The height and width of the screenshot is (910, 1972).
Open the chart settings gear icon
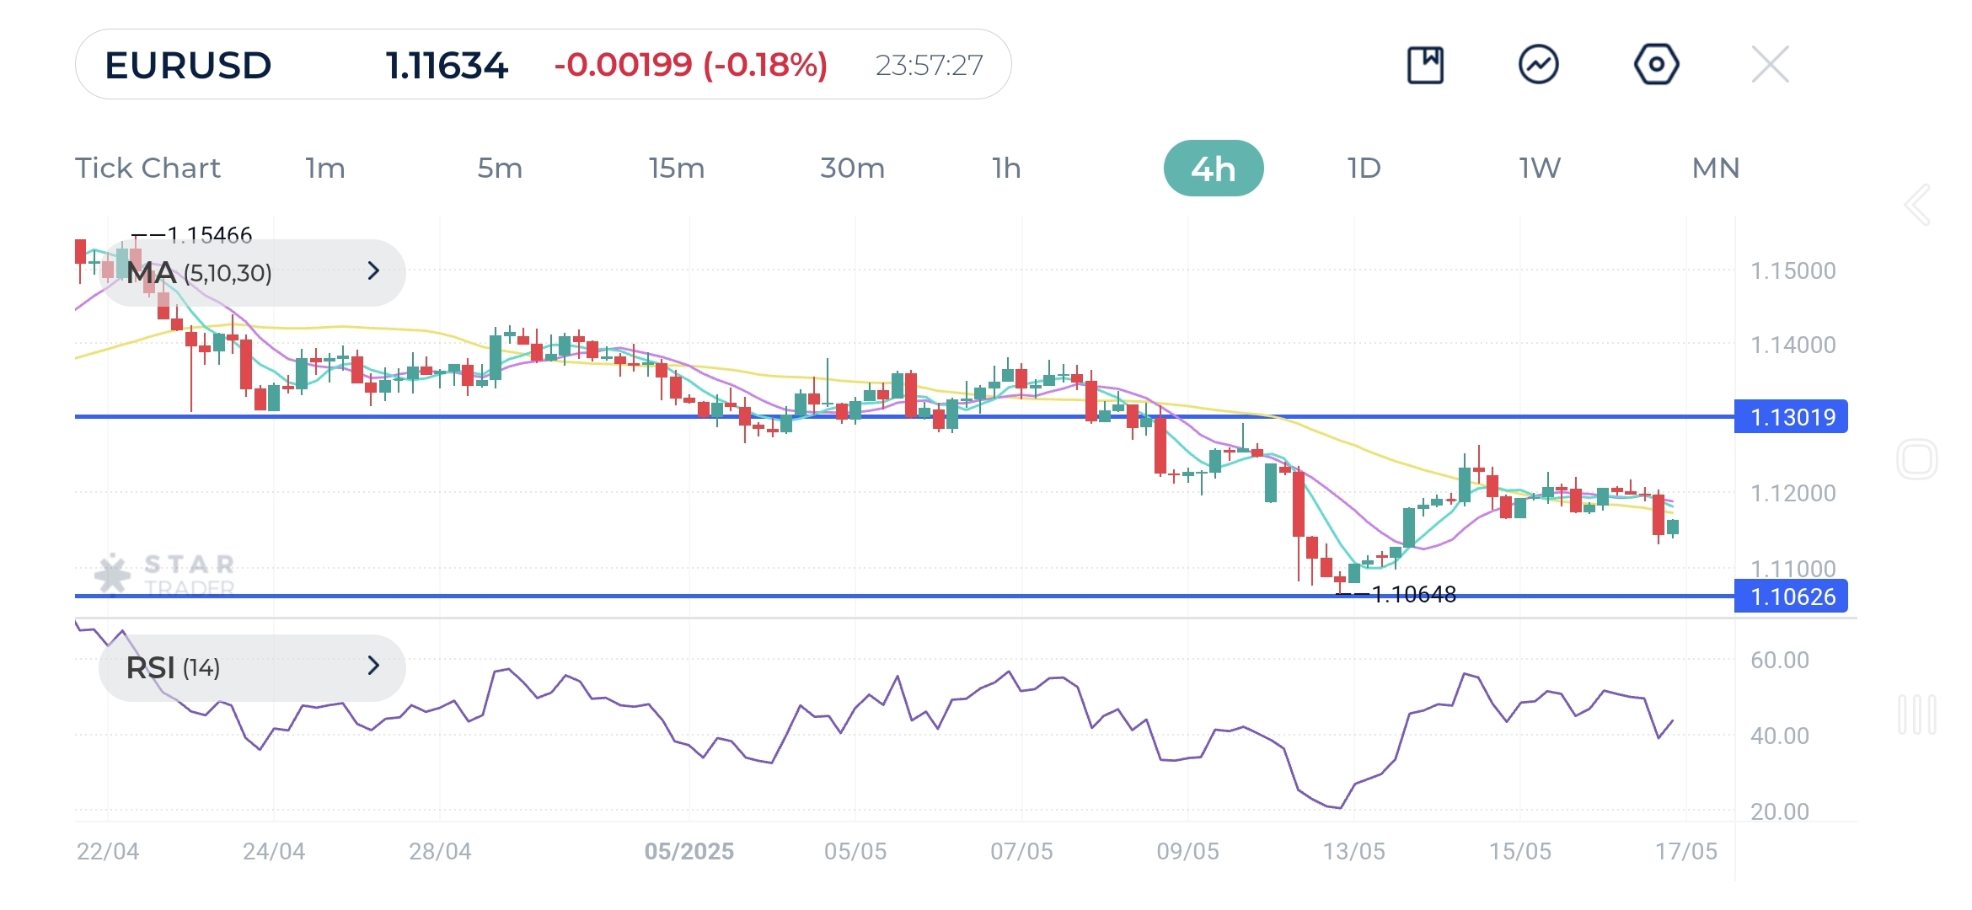click(1655, 63)
